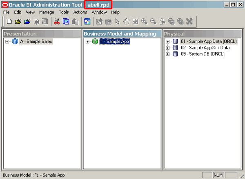Click the Oracle logo in title bar
This screenshot has width=245, height=179.
[x=5, y=5]
